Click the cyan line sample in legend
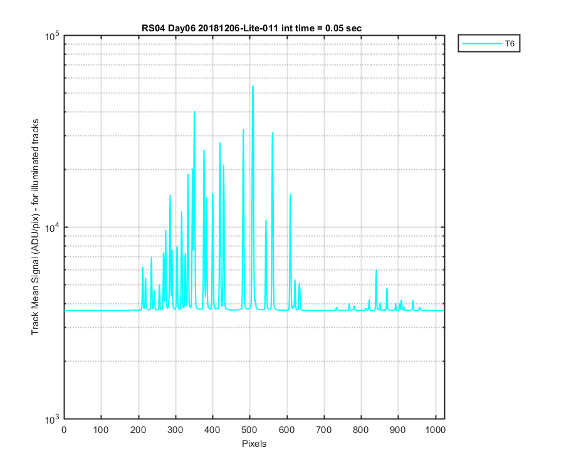 tap(482, 43)
